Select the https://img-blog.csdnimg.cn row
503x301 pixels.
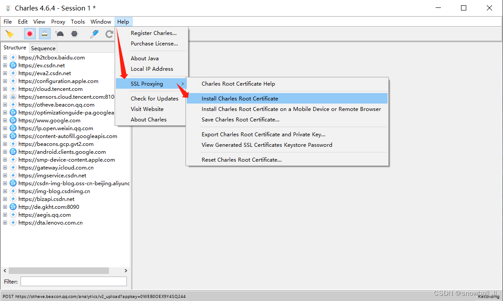54,191
